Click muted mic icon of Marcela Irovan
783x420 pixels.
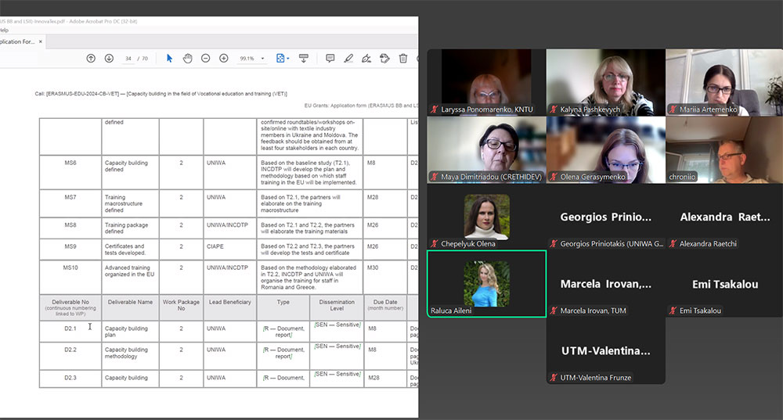(x=554, y=311)
